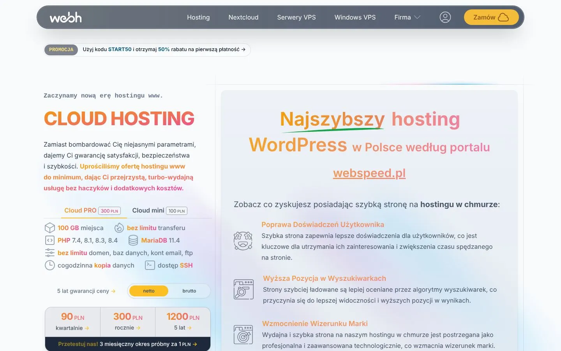Click Przetestuj nas trial offer banner
This screenshot has height=351, width=561.
coord(128,344)
